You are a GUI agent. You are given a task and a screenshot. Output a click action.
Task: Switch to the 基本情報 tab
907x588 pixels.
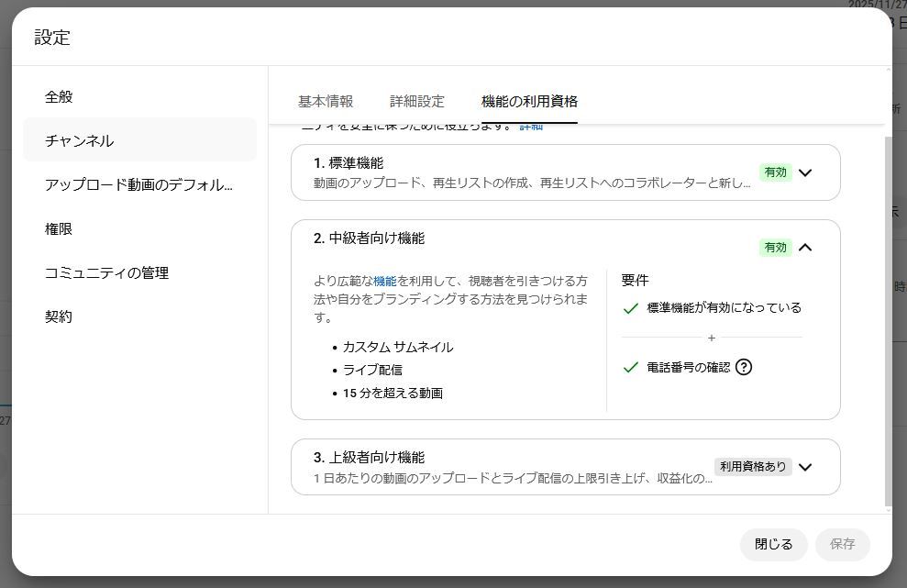click(326, 102)
